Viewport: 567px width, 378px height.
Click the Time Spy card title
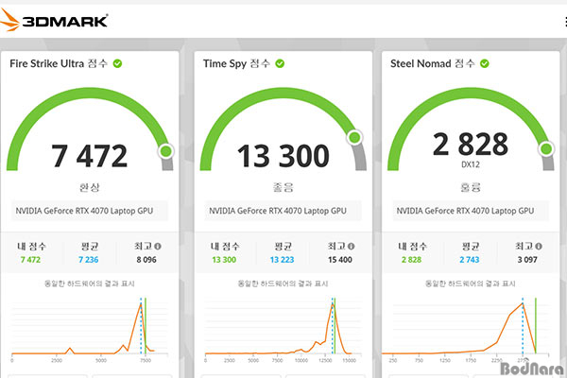click(x=236, y=63)
